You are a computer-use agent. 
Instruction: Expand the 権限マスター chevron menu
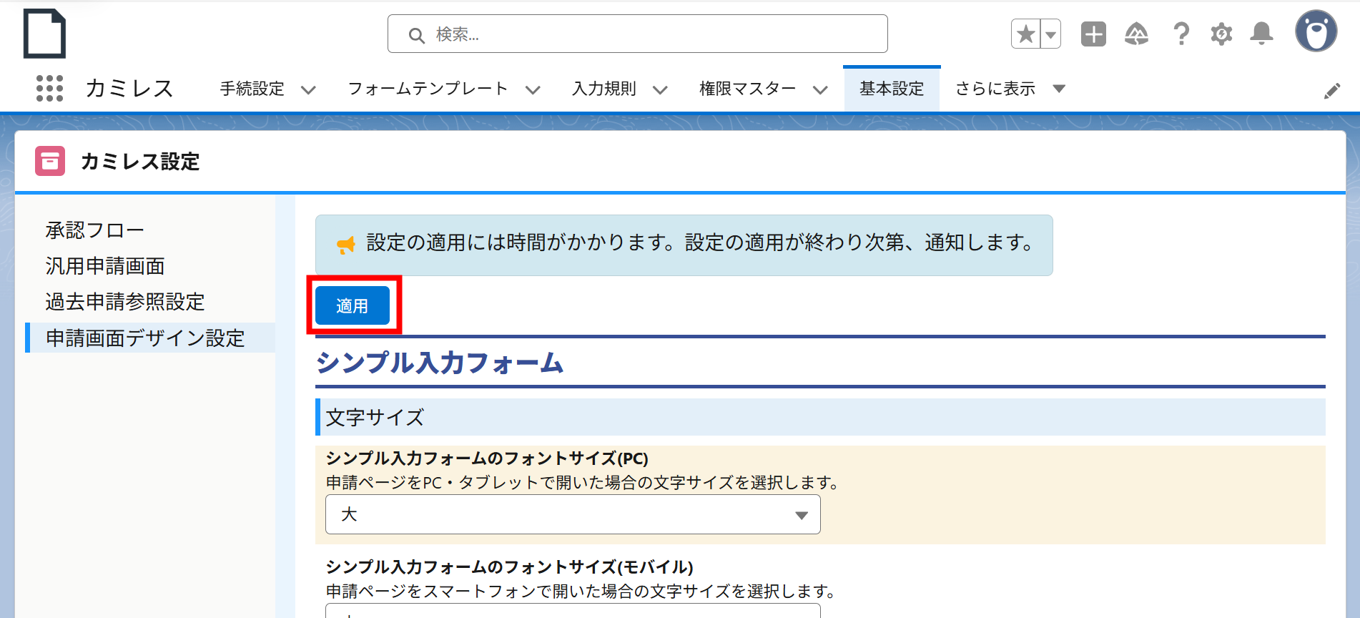coord(820,90)
